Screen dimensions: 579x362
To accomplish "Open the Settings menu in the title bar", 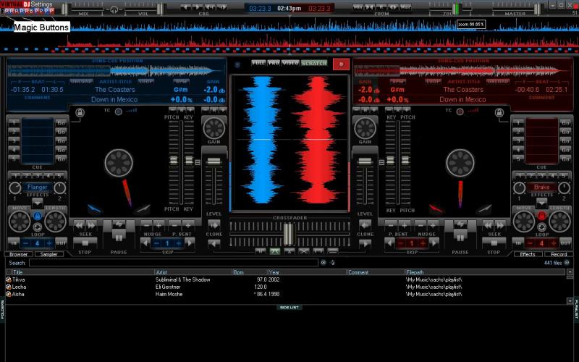I will pyautogui.click(x=42, y=4).
